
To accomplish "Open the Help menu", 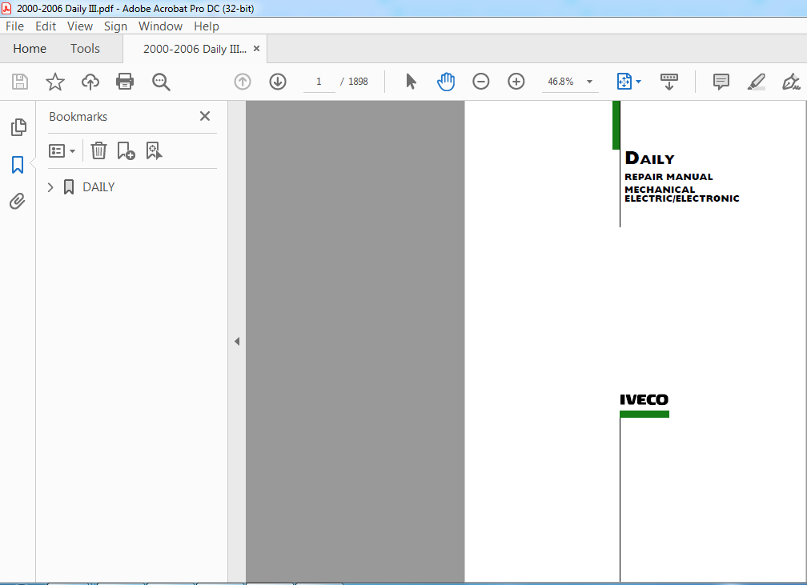I will point(207,26).
